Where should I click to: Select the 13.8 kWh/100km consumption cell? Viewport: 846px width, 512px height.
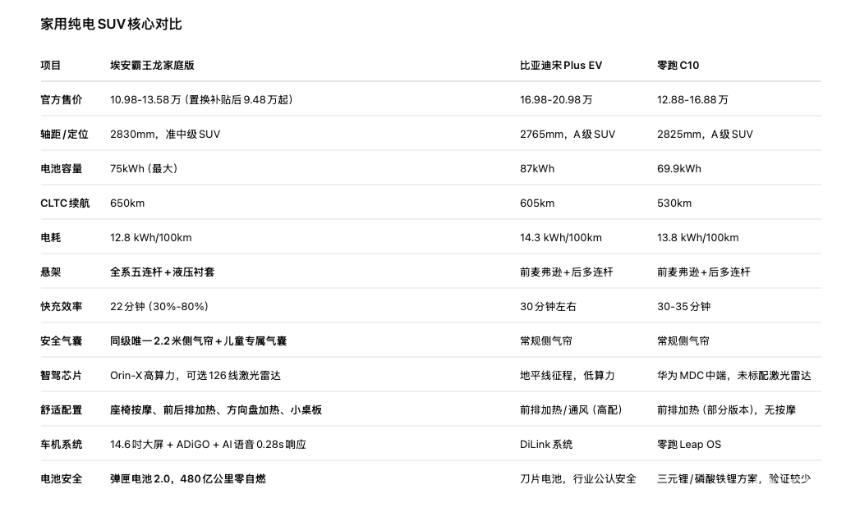[697, 238]
